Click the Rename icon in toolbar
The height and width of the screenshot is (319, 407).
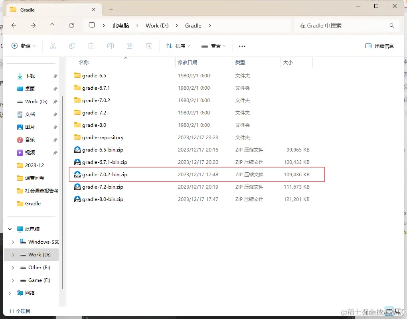[x=111, y=46]
